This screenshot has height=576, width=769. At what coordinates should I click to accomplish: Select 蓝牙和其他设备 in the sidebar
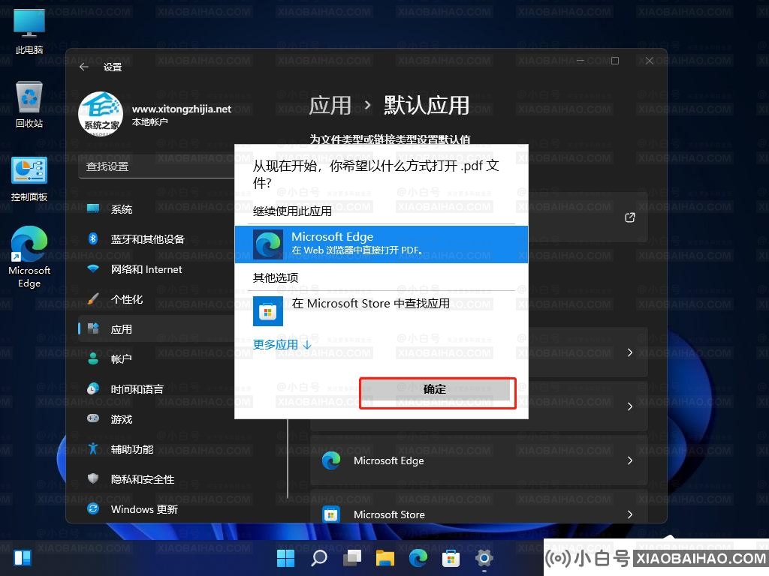[x=157, y=239]
